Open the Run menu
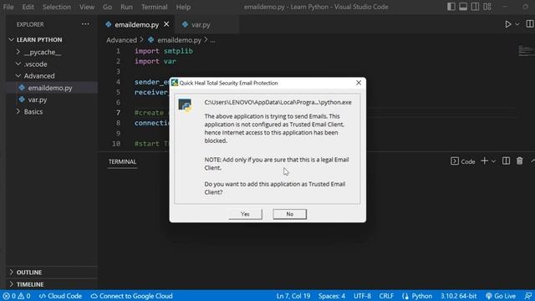The width and height of the screenshot is (535, 301). click(x=126, y=7)
